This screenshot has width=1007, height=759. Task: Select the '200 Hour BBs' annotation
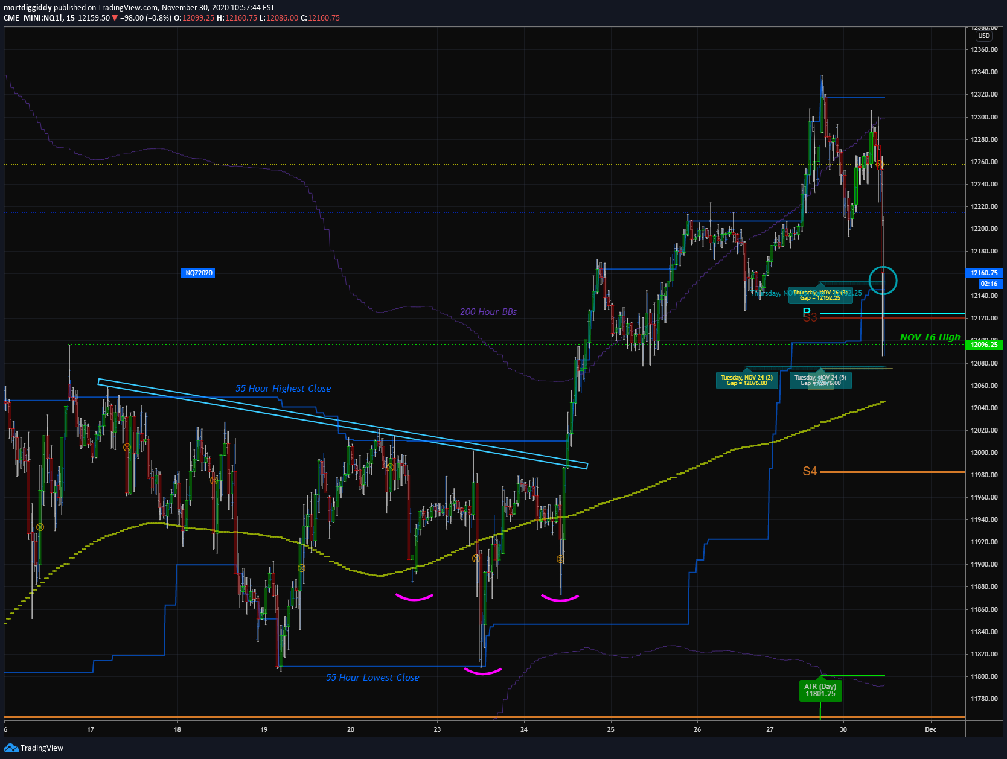click(x=488, y=312)
